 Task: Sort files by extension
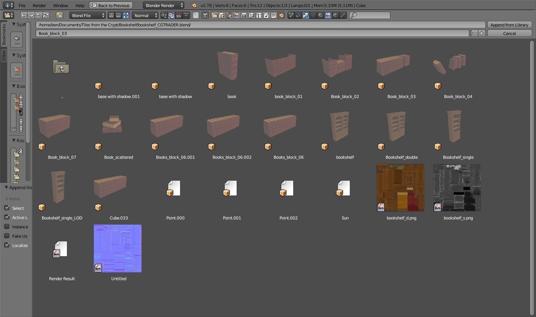[x=171, y=15]
